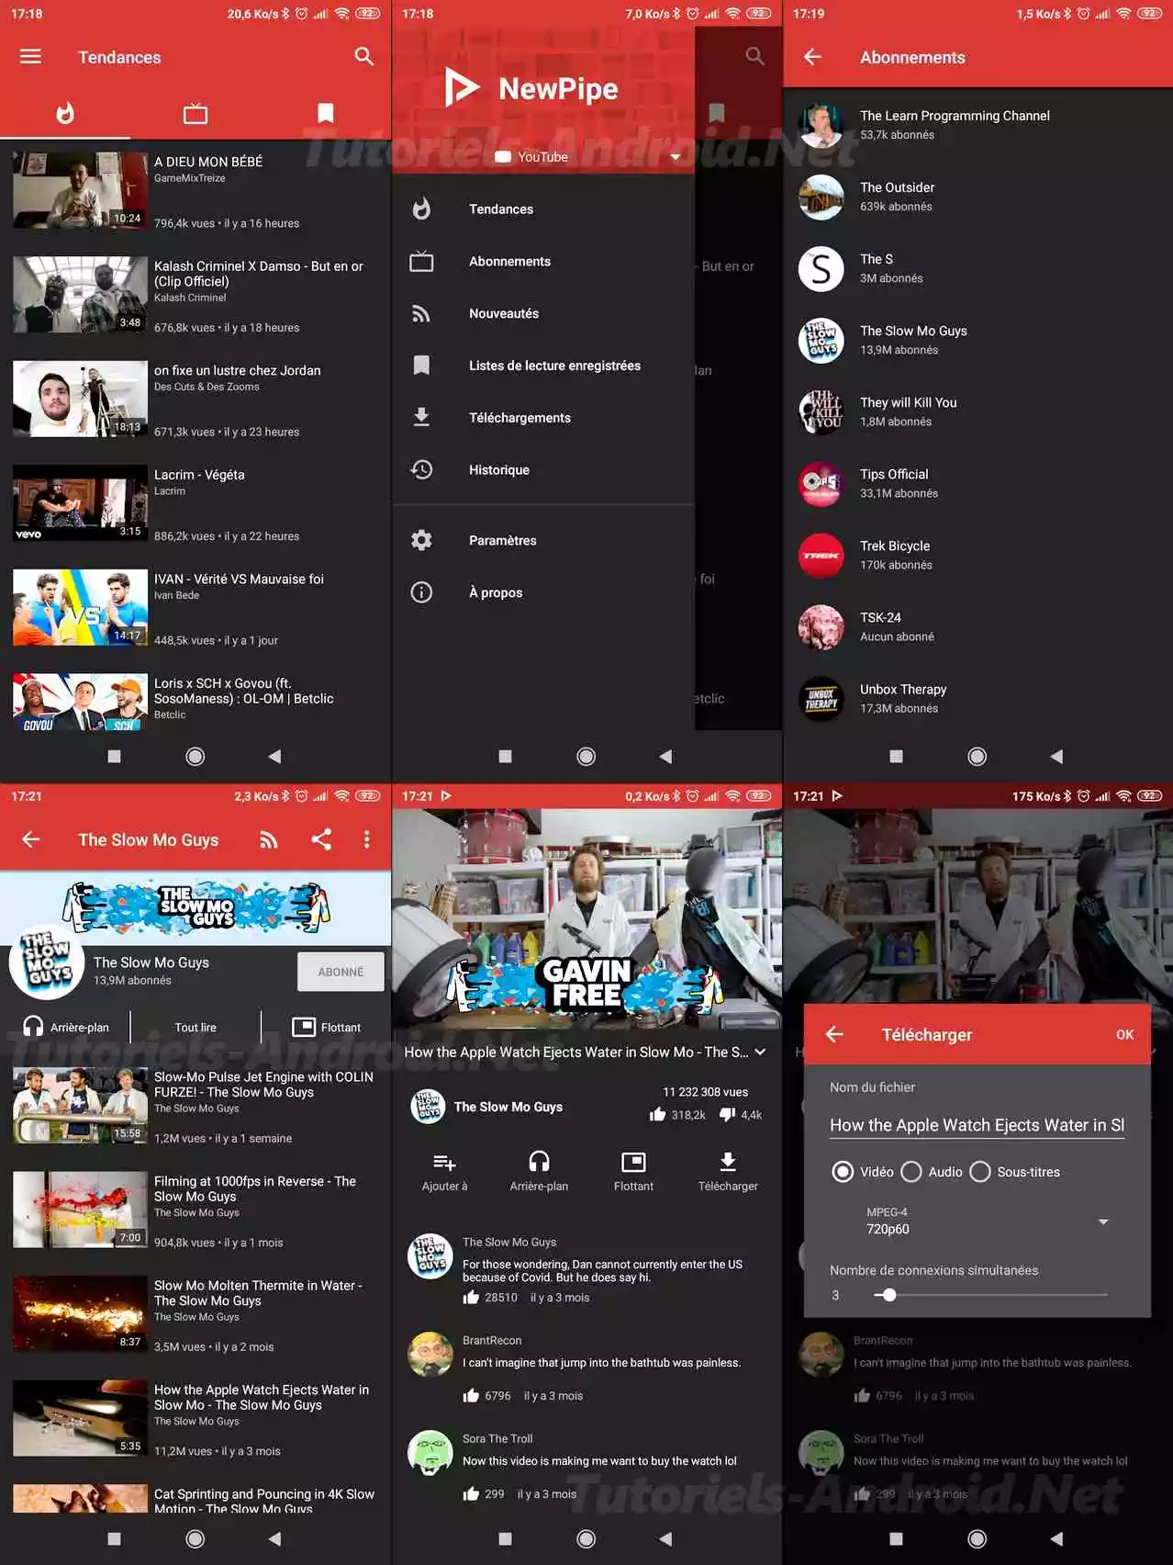This screenshot has width=1173, height=1565.
Task: Open Unbox Therapy channel
Action: point(977,698)
